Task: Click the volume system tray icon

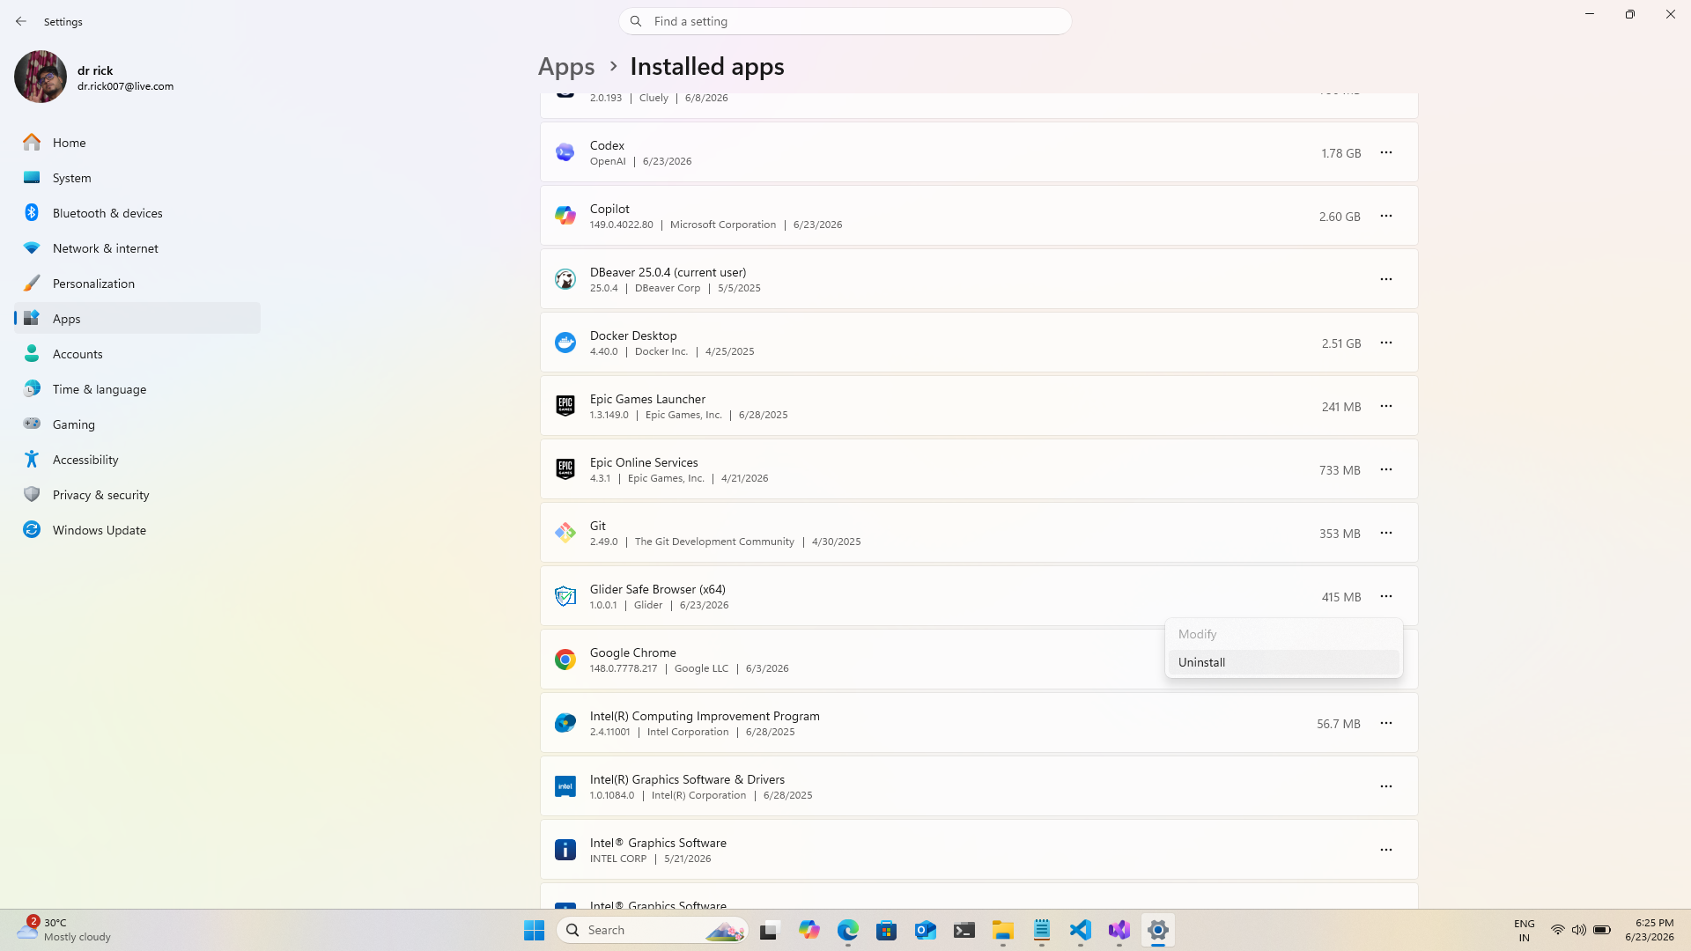Action: click(x=1579, y=930)
